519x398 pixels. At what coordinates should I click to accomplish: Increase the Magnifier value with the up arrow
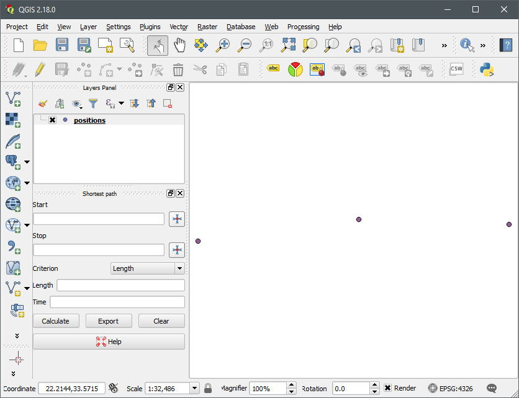[x=291, y=385]
